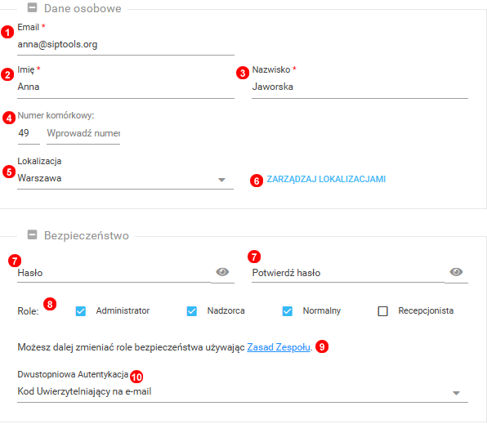Focus the Email field with anna@siptools.org

click(x=126, y=45)
